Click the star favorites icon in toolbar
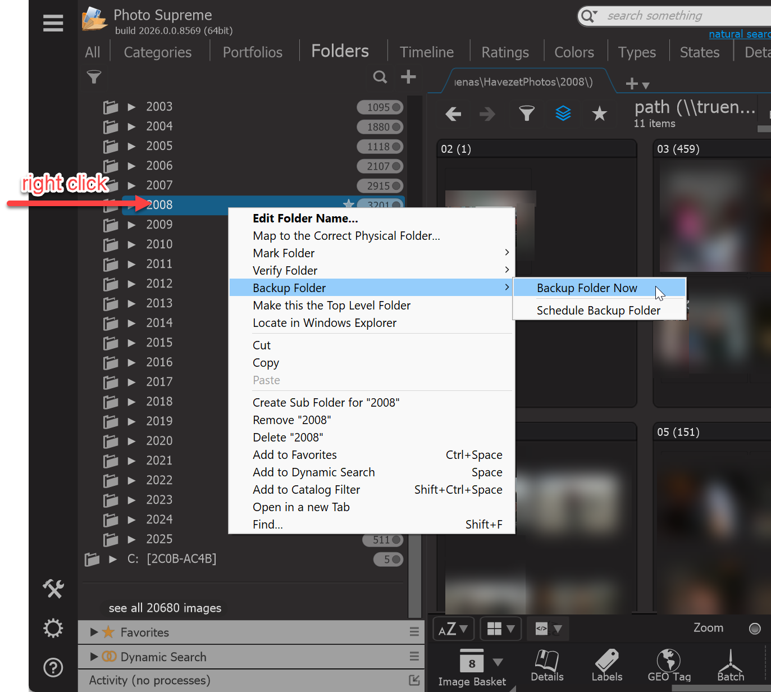The height and width of the screenshot is (692, 771). click(x=600, y=113)
